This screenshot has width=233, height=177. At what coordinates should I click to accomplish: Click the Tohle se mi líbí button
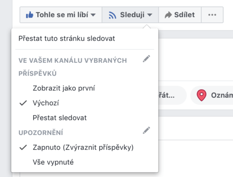click(x=61, y=15)
